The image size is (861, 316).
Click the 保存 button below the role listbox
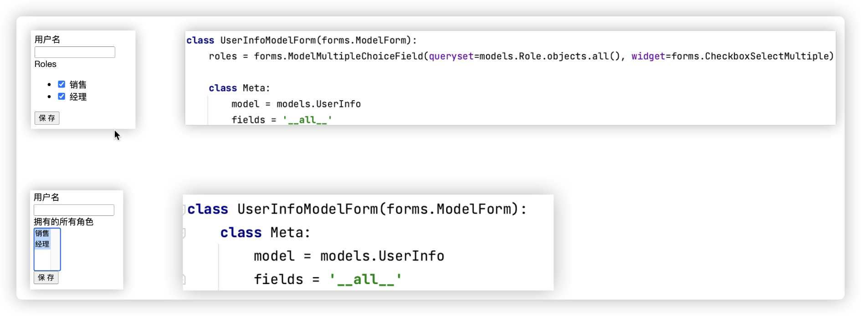pyautogui.click(x=46, y=277)
